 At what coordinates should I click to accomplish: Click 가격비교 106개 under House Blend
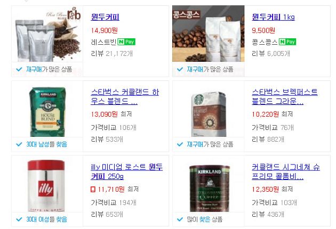[114, 128]
